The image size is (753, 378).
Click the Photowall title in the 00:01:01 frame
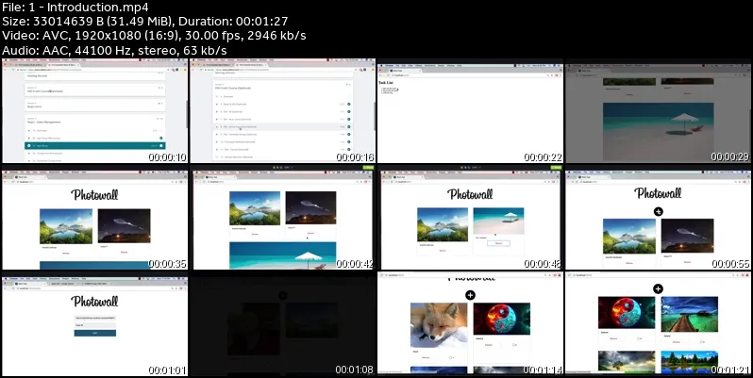point(94,302)
